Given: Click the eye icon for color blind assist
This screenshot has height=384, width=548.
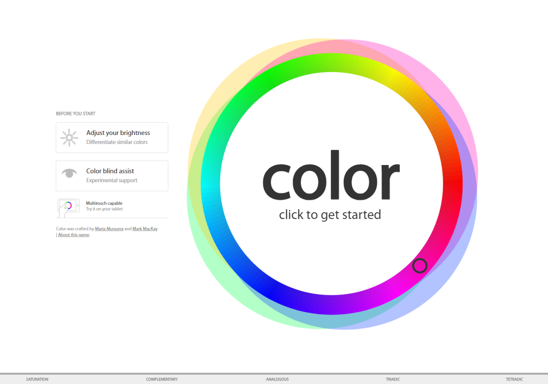Looking at the screenshot, I should pyautogui.click(x=69, y=173).
